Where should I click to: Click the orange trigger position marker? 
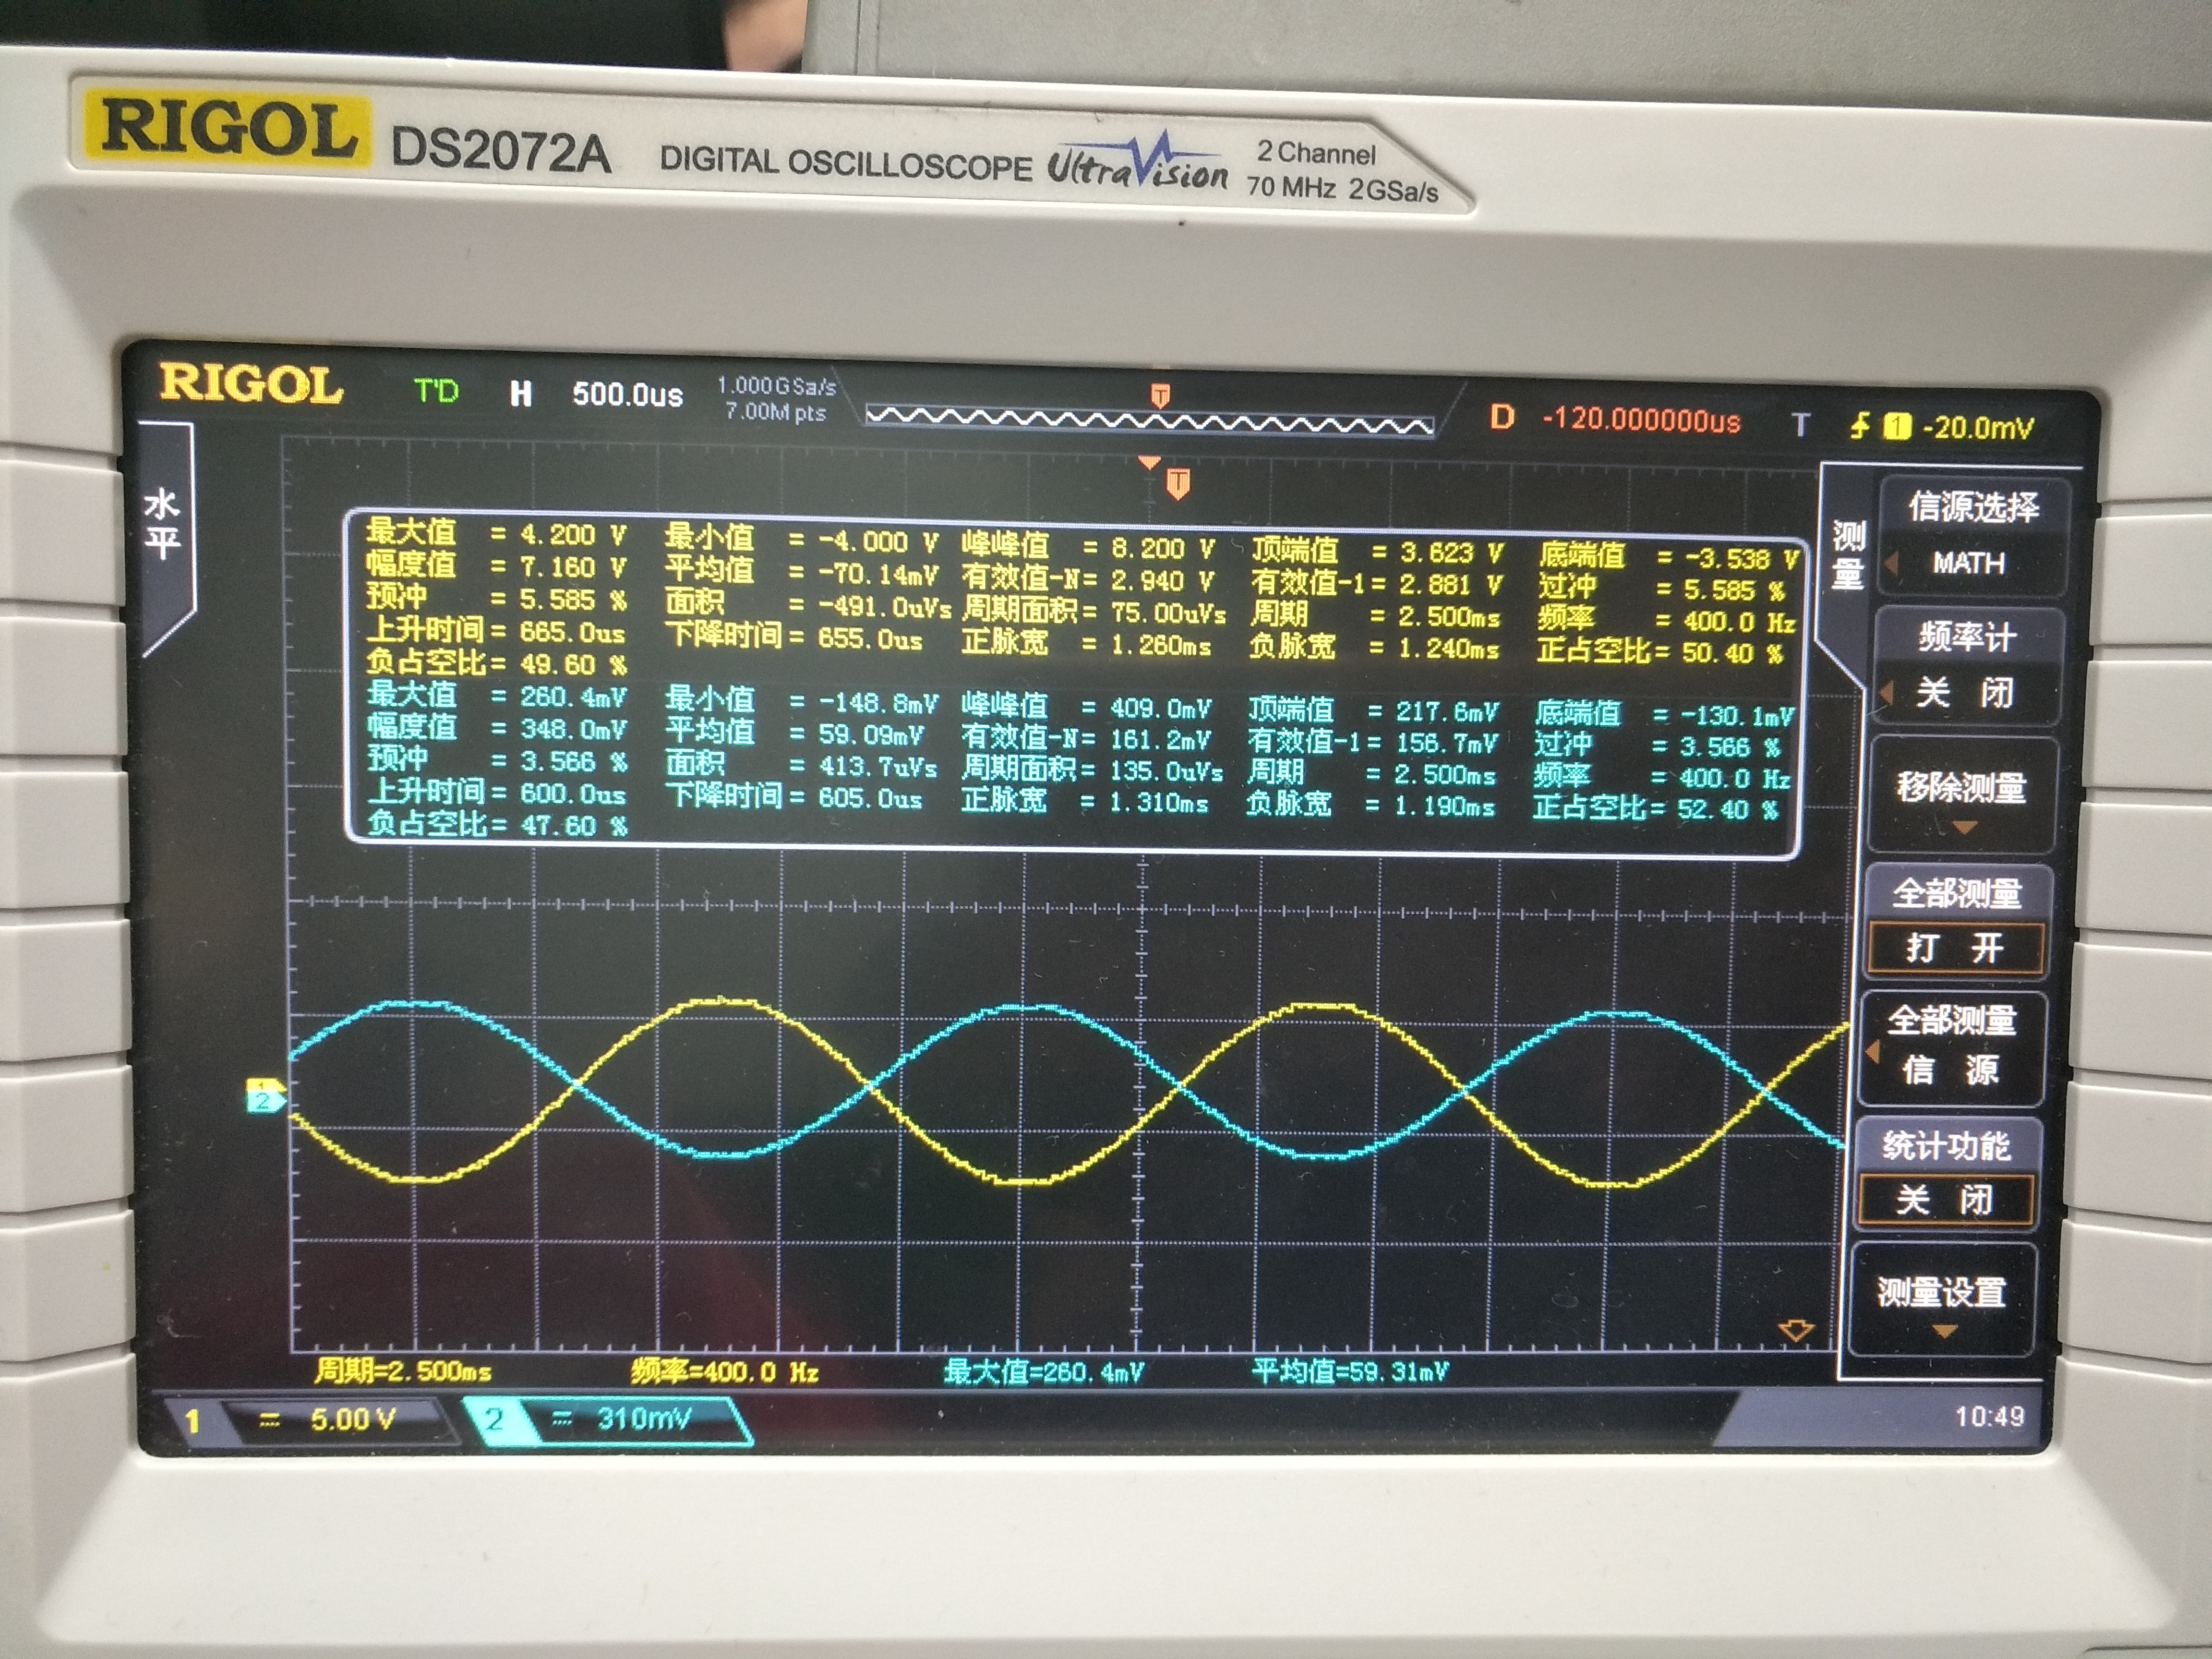(x=1178, y=484)
